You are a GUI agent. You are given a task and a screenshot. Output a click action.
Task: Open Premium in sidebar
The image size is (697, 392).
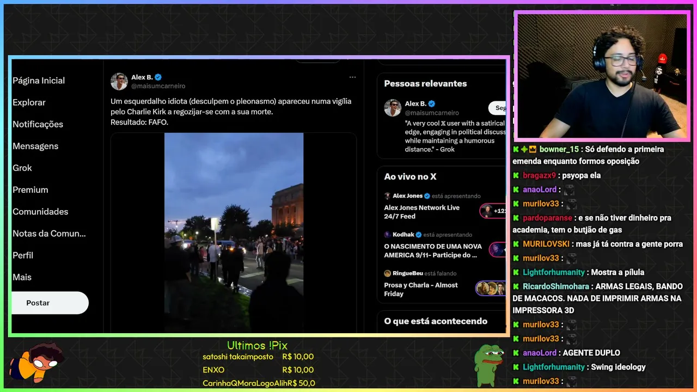[30, 189]
